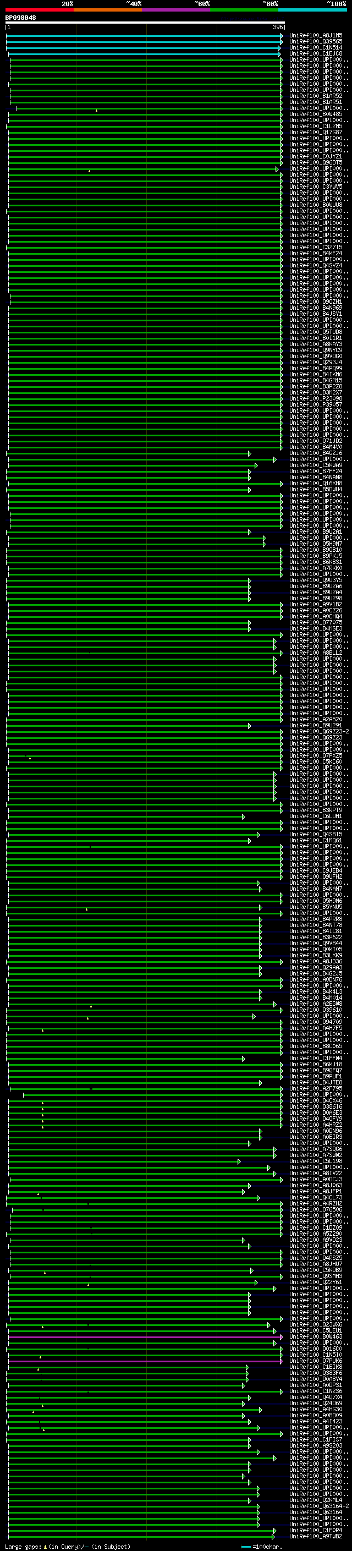The image size is (352, 1551).
Task: Click the UniRef100_B7FF24 label
Action: 316,472
